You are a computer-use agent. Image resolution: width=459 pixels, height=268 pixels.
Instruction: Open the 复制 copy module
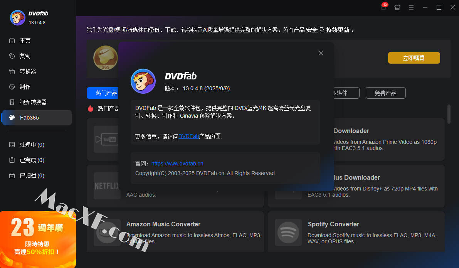[25, 56]
